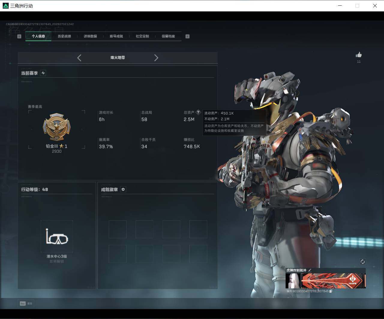
Task: Click the player name 虎蹲炸到就冲
Action: (x=296, y=270)
